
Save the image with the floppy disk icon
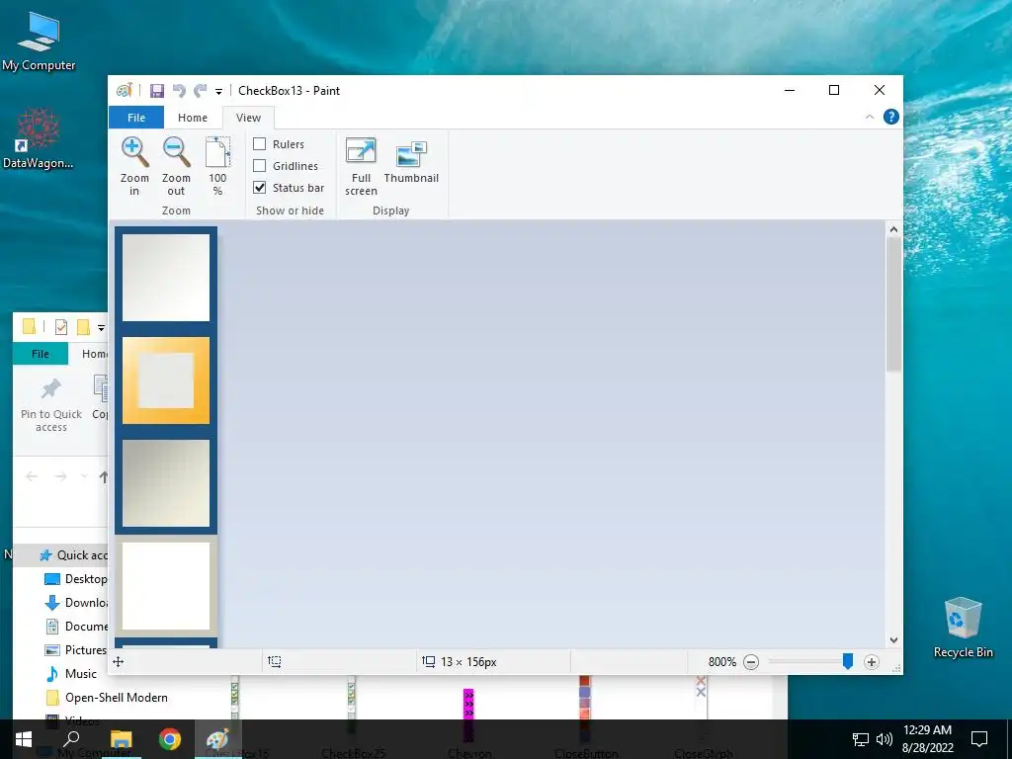(x=157, y=91)
